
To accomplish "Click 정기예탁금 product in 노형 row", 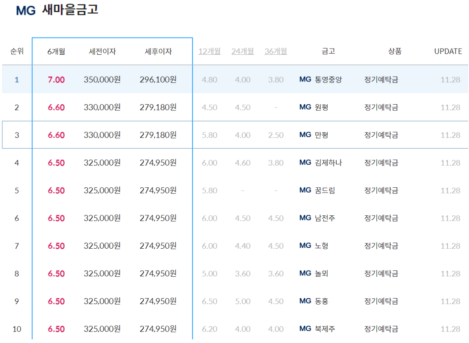I will pos(381,245).
